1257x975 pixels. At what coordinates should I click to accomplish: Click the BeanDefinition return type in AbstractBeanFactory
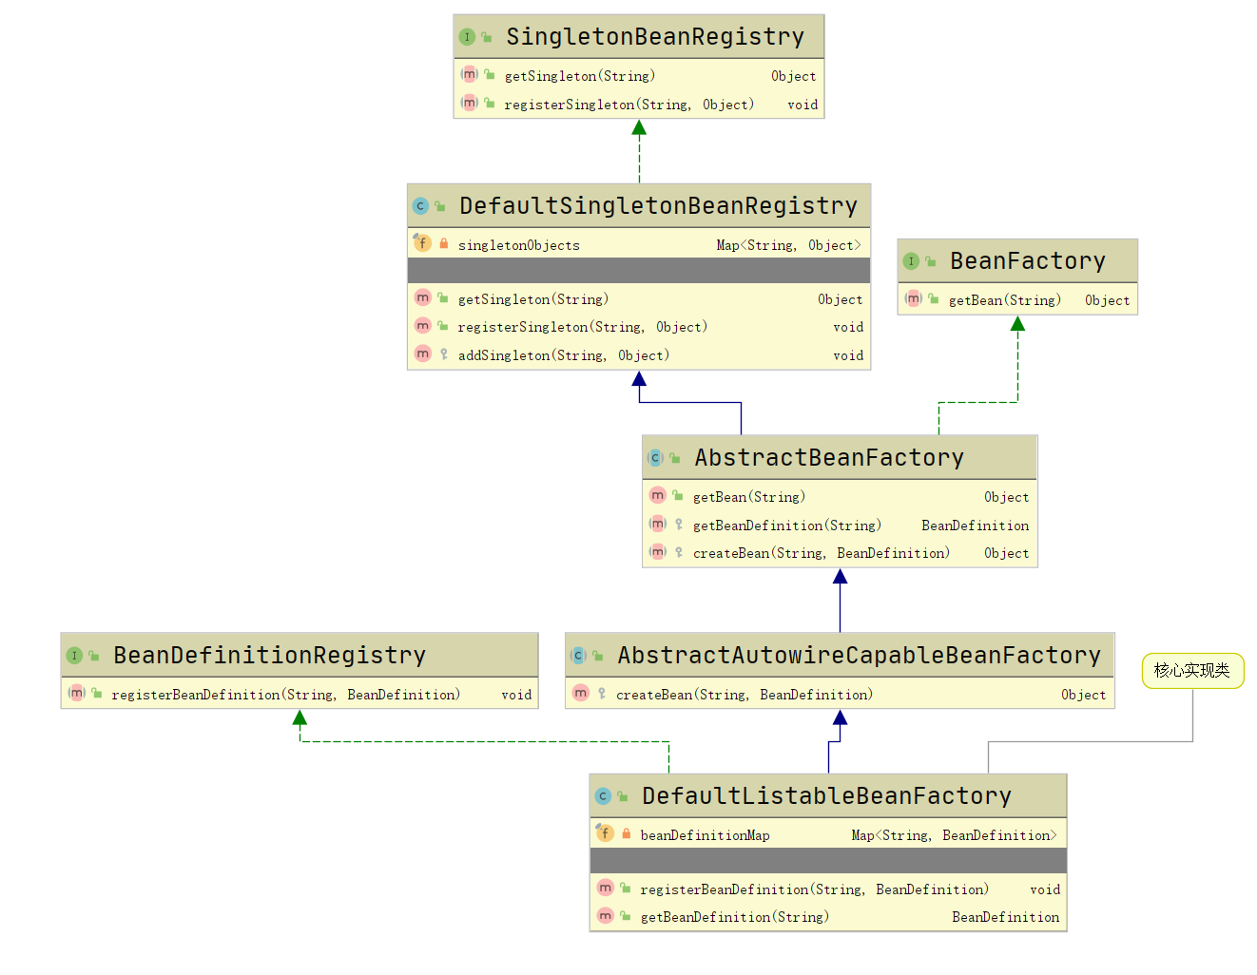point(976,526)
